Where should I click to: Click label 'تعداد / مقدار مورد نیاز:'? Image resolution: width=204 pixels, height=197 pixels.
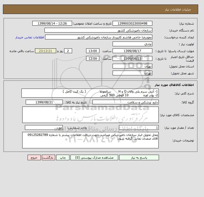(179, 128)
